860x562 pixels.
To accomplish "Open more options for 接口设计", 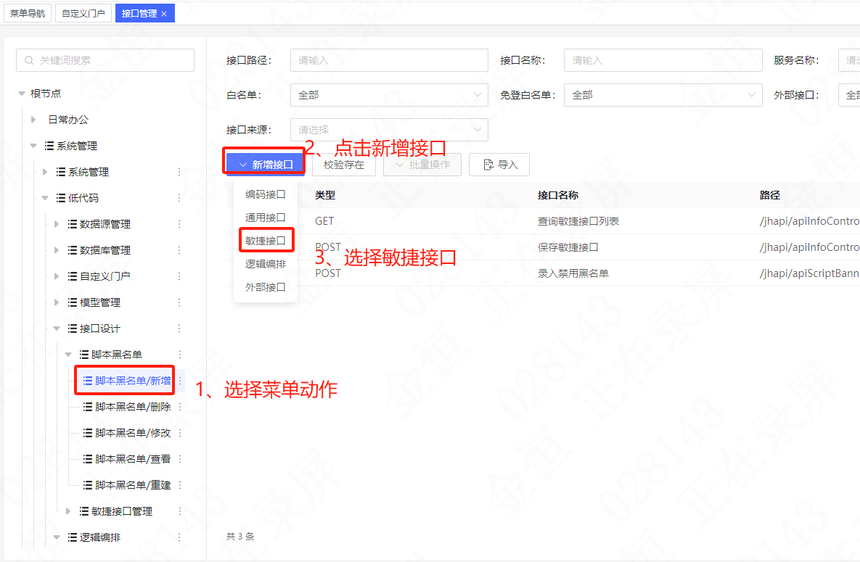I will point(179,328).
